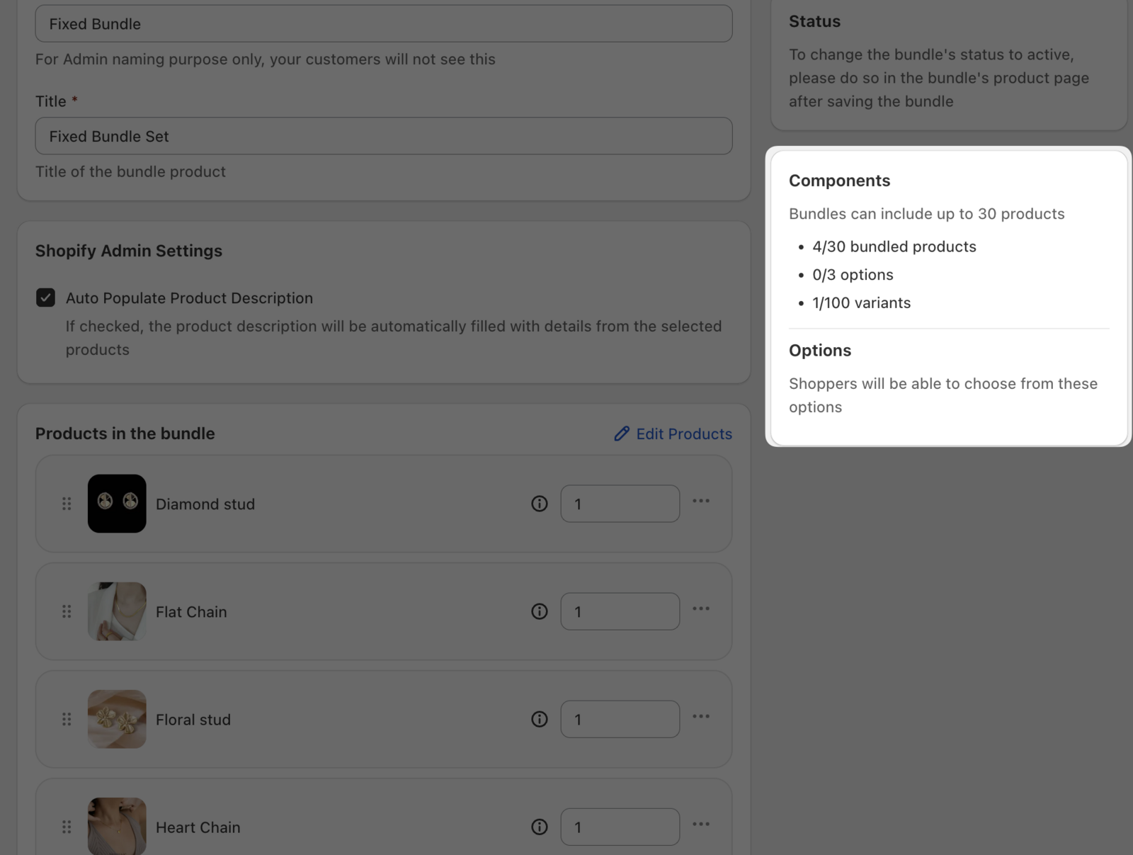Click the Edit Products link
Screen dimensions: 1133x855
coord(683,434)
